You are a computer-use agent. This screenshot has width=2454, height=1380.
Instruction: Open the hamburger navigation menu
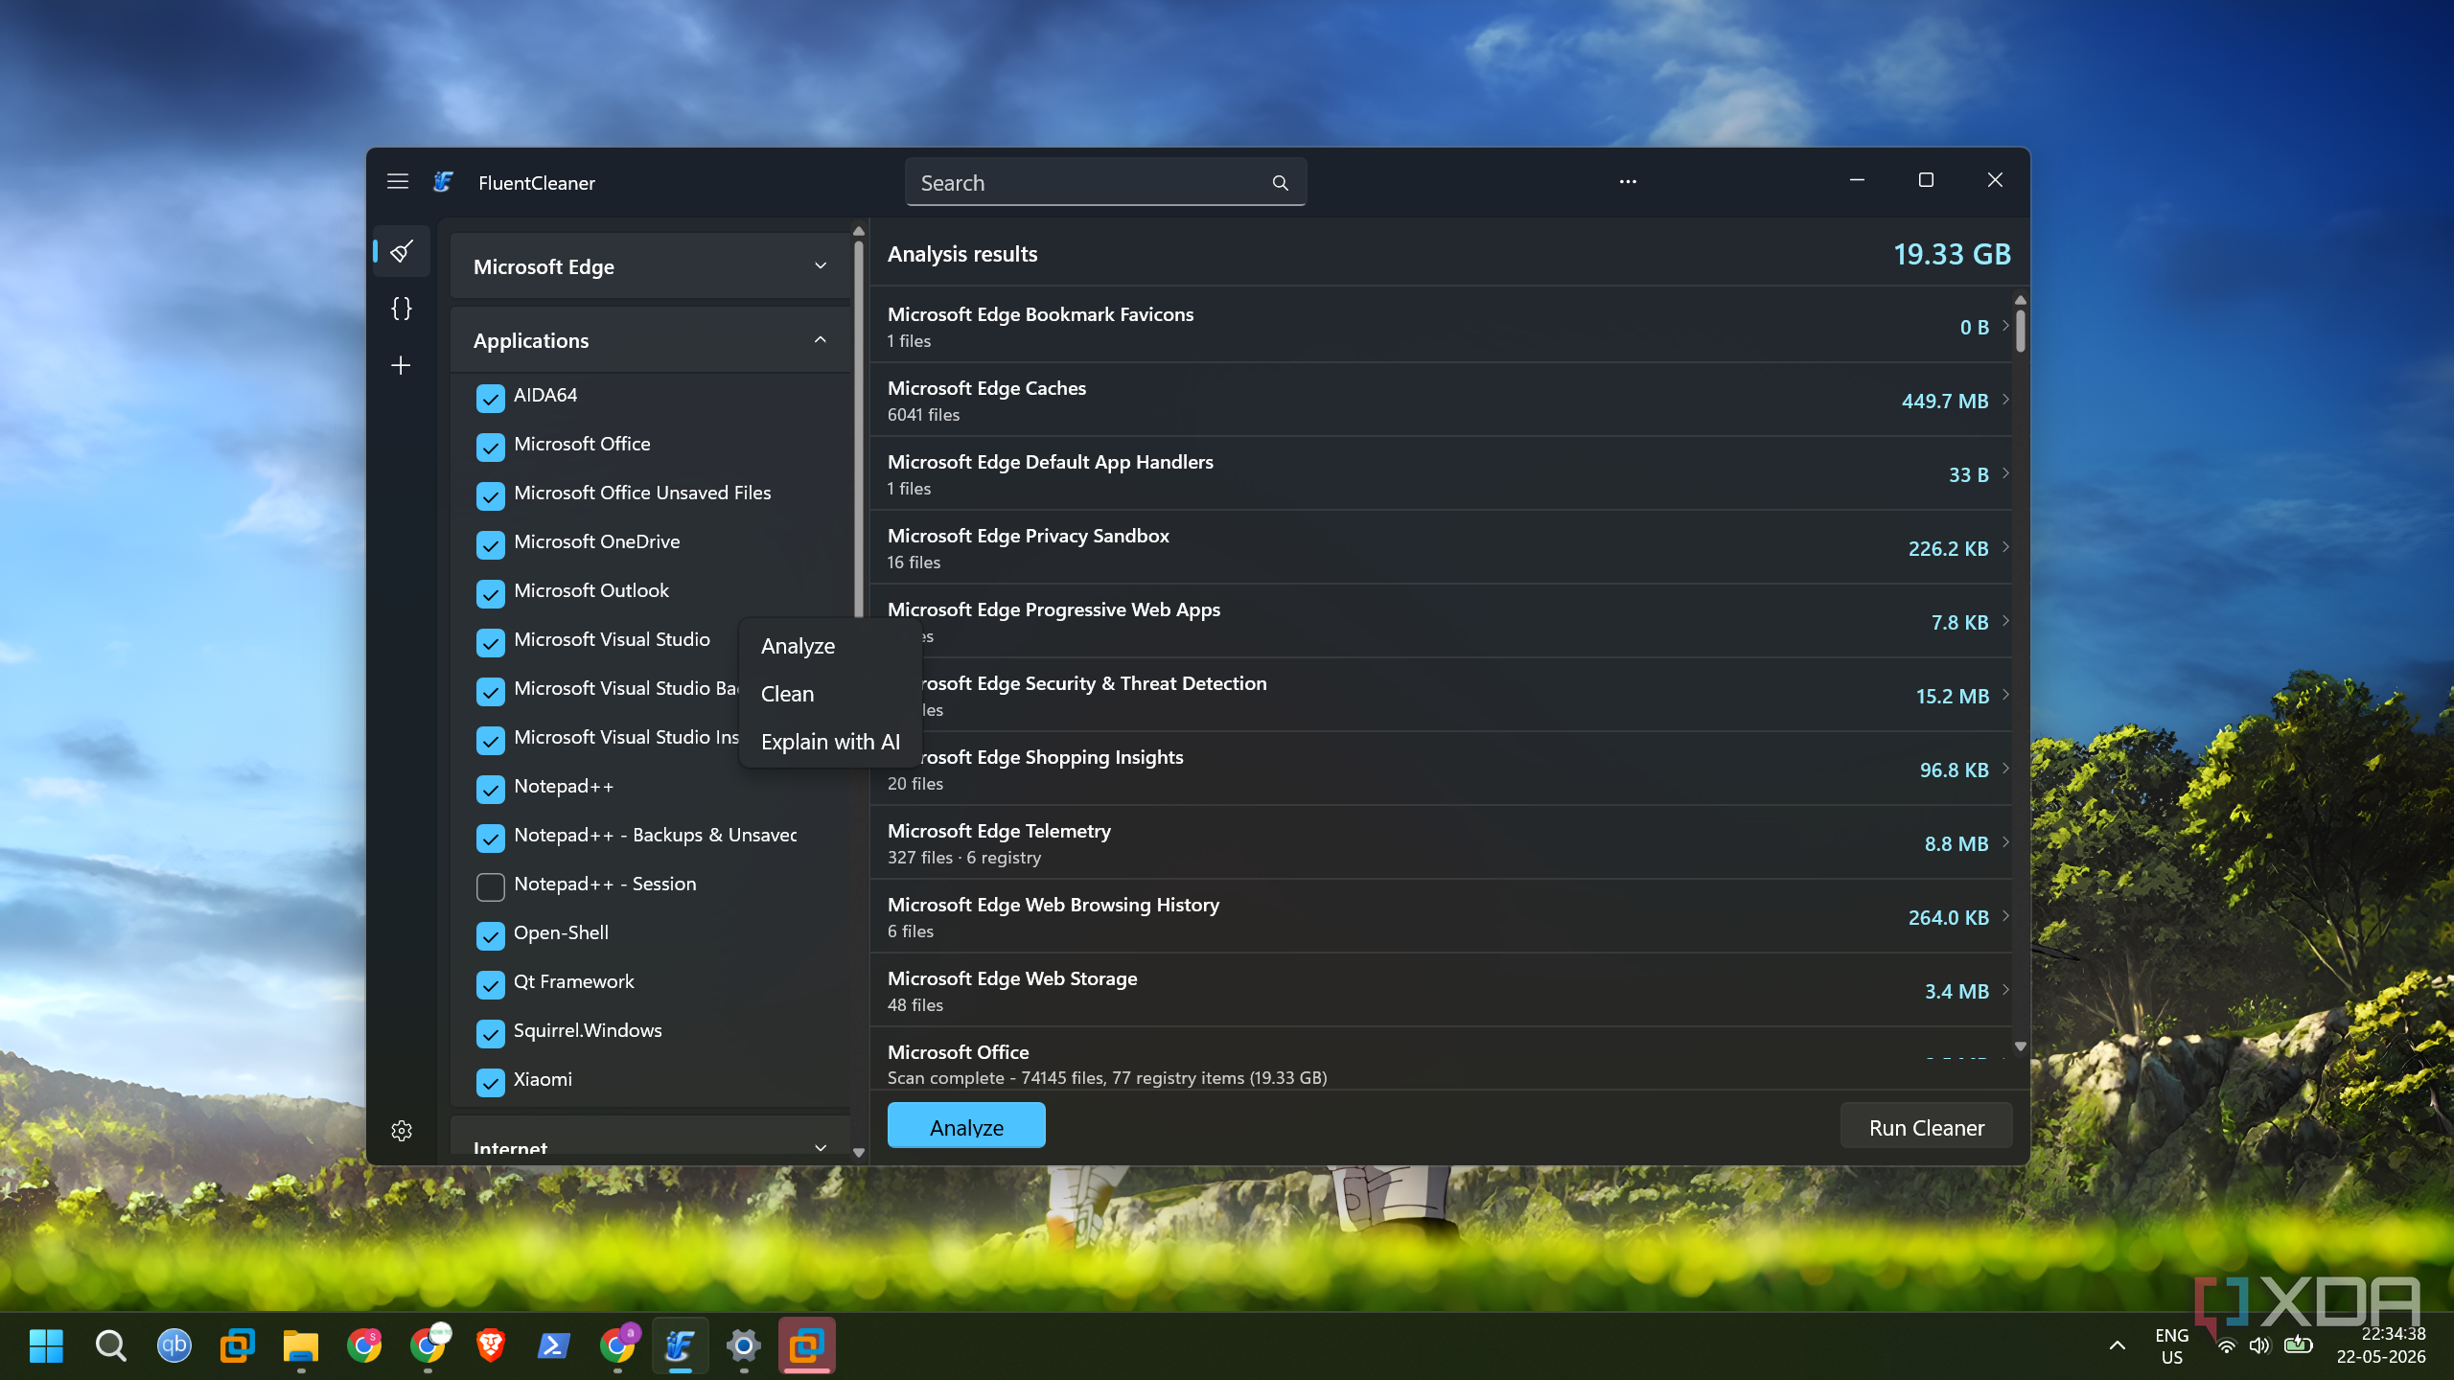[x=398, y=182]
